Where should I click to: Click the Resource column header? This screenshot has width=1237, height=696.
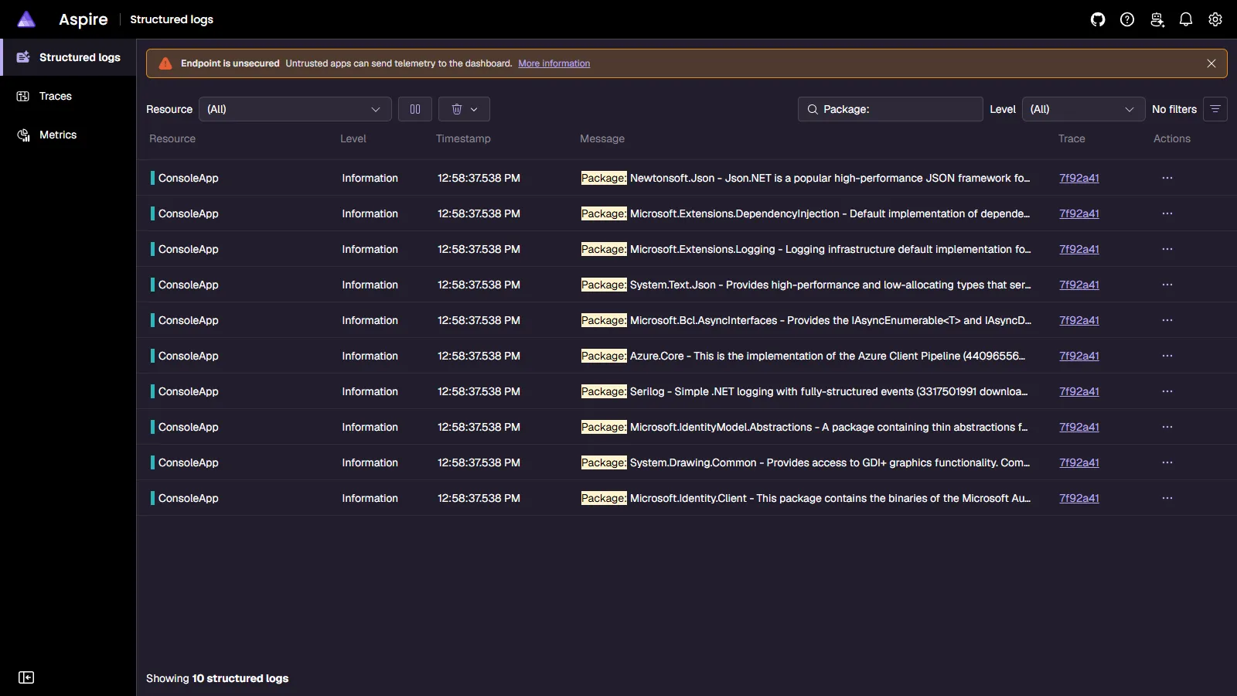pos(172,138)
